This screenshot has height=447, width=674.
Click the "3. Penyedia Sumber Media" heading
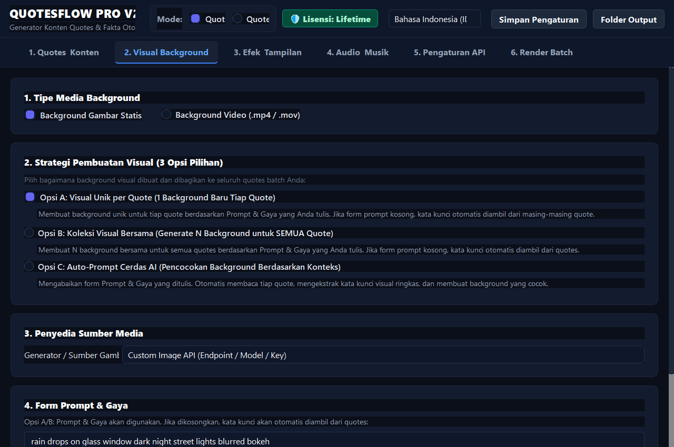click(84, 333)
